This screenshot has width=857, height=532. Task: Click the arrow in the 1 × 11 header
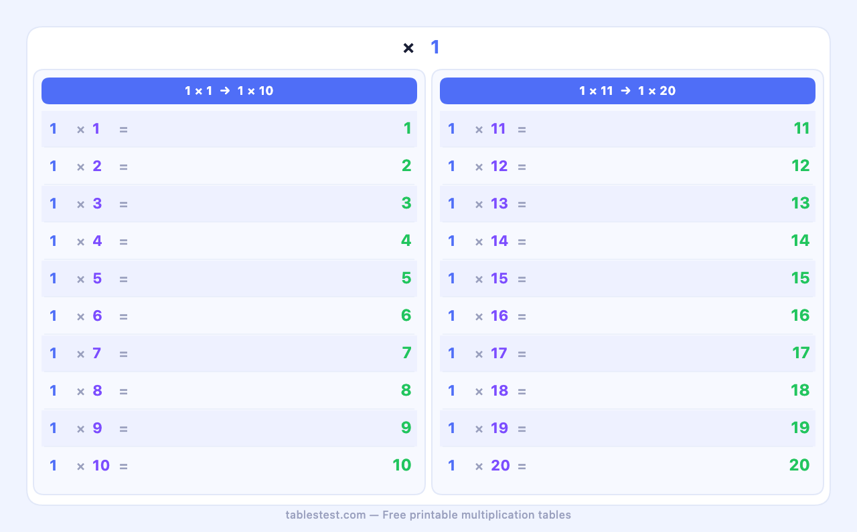625,91
